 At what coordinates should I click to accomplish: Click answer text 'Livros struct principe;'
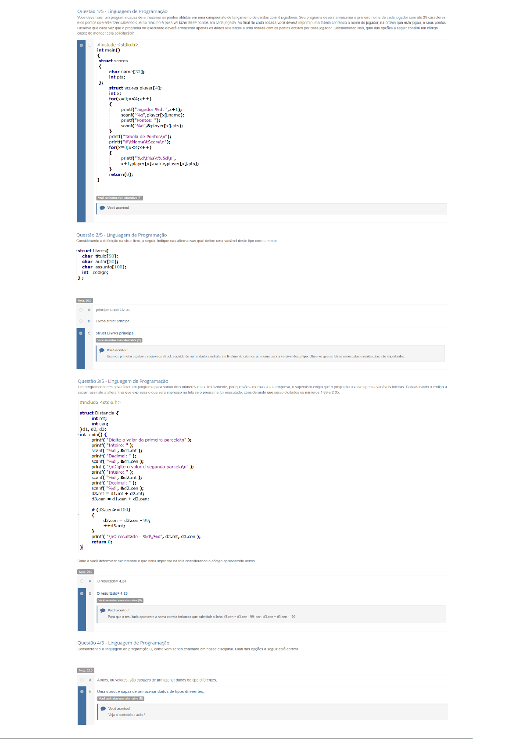(x=113, y=321)
